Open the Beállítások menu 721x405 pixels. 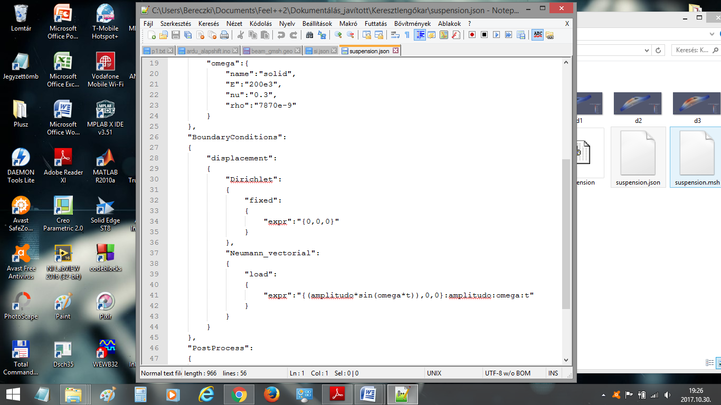coord(317,24)
